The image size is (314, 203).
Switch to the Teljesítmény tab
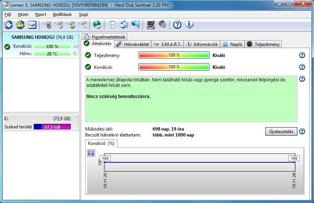tap(263, 44)
